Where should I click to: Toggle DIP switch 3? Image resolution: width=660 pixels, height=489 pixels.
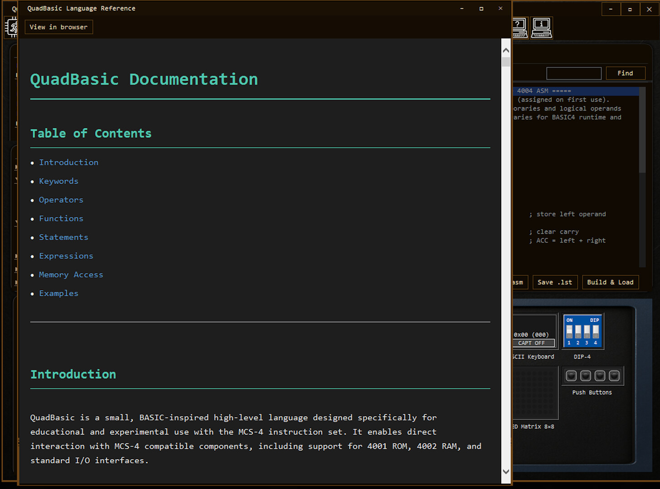[587, 332]
